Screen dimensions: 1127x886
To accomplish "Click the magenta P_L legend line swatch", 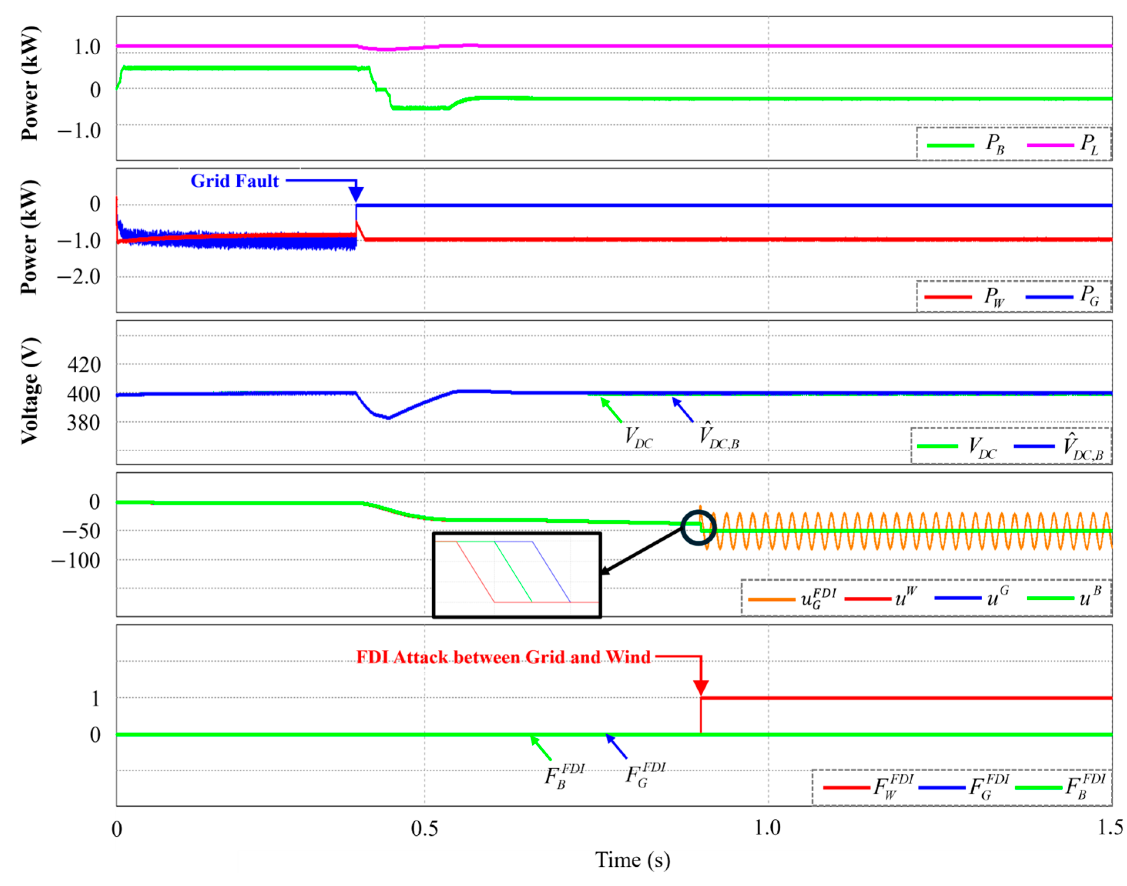I will pyautogui.click(x=1050, y=145).
